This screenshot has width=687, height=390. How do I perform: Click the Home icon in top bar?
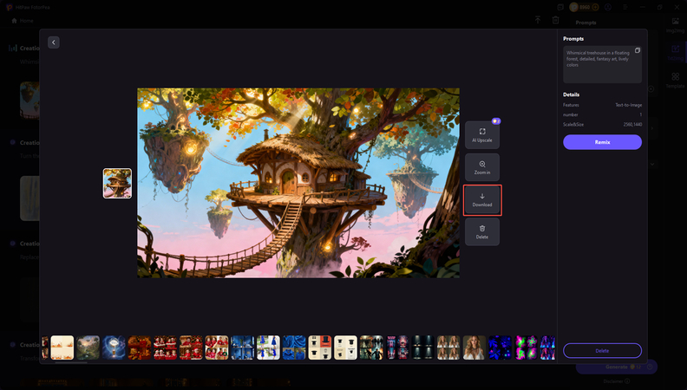coord(14,20)
